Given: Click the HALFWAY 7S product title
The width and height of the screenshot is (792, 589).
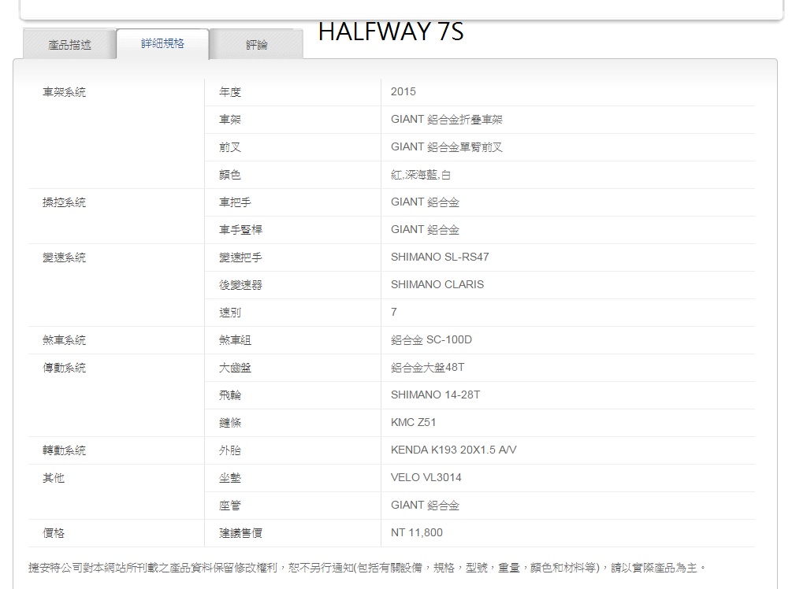Looking at the screenshot, I should point(391,31).
